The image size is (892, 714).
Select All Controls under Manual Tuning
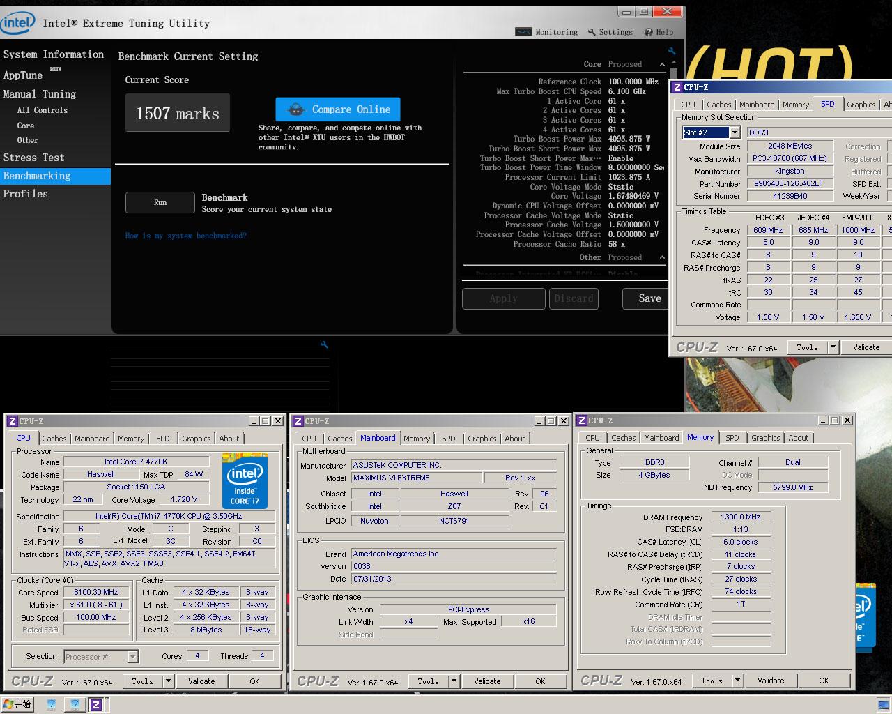pyautogui.click(x=43, y=110)
